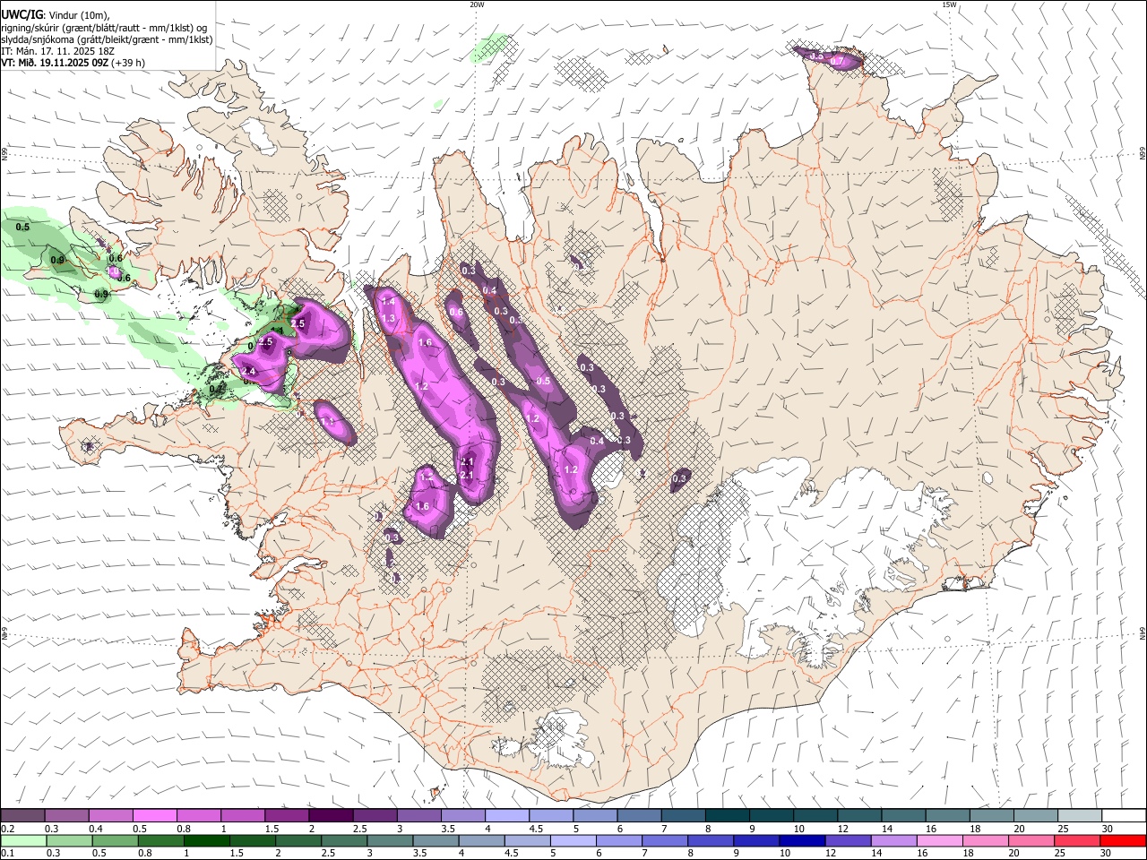The height and width of the screenshot is (860, 1147).
Task: Click the top legend swatch between 20 and 25
Action: (x=1036, y=816)
